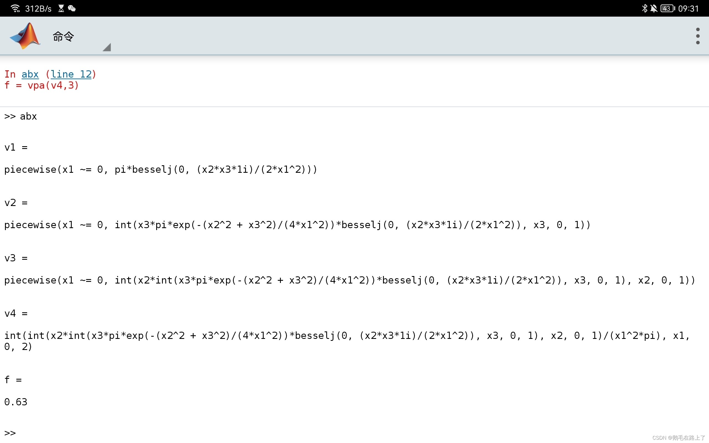Select the red vpa(v4,3) error line
The height and width of the screenshot is (443, 709).
[x=42, y=86]
